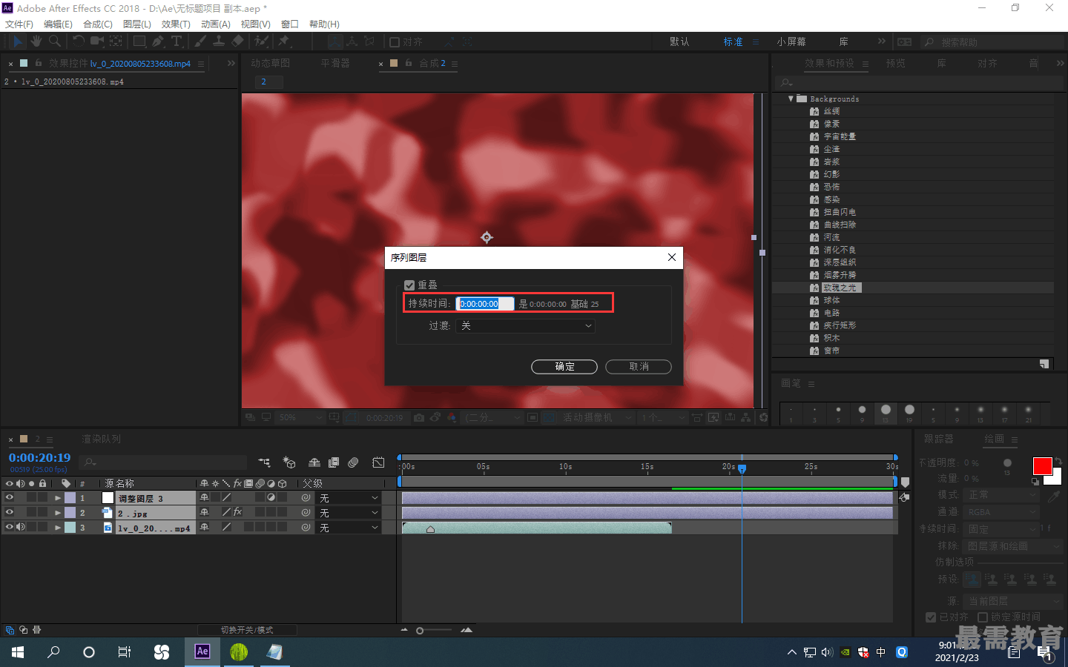Image resolution: width=1068 pixels, height=667 pixels.
Task: Toggle adjustment layer switch for 调整图层 3
Action: [271, 498]
